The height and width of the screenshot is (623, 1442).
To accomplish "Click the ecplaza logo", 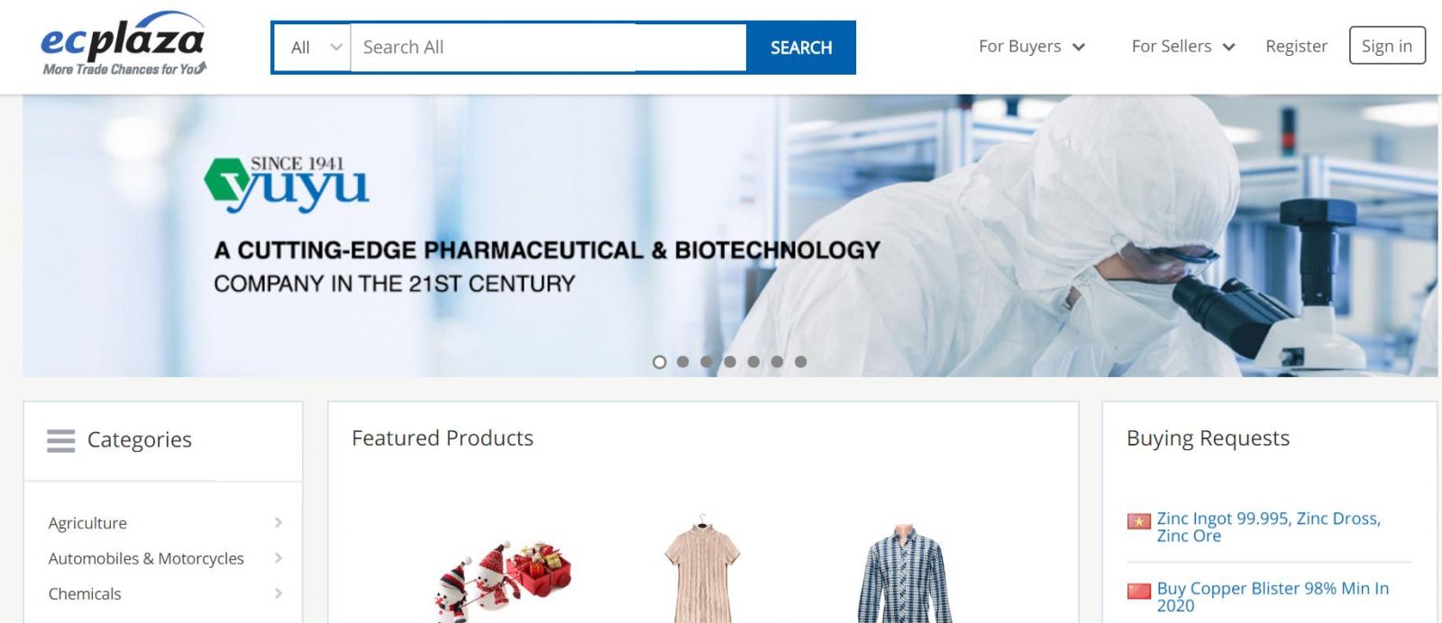I will pos(123,43).
